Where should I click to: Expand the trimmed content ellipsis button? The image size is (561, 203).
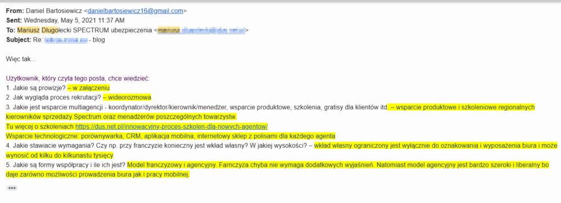tap(12, 188)
